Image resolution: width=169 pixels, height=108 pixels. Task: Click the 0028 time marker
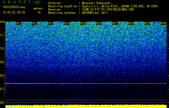point(131,23)
